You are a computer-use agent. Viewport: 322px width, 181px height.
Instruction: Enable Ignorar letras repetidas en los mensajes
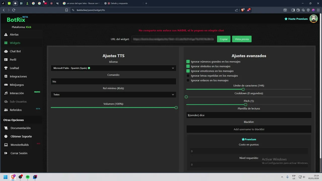coord(188,76)
